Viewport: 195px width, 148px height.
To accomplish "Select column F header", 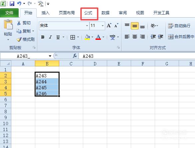I will tap(143, 64).
